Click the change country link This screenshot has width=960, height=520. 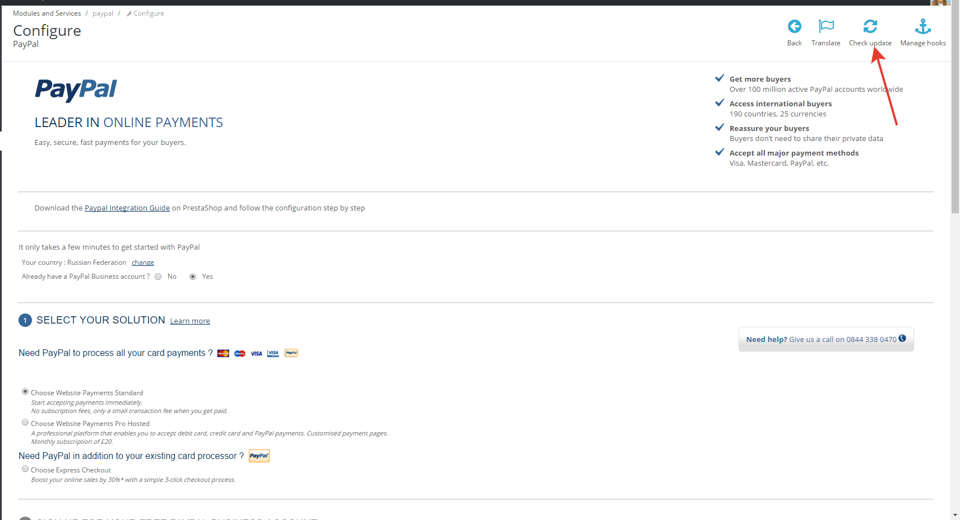[x=143, y=263]
